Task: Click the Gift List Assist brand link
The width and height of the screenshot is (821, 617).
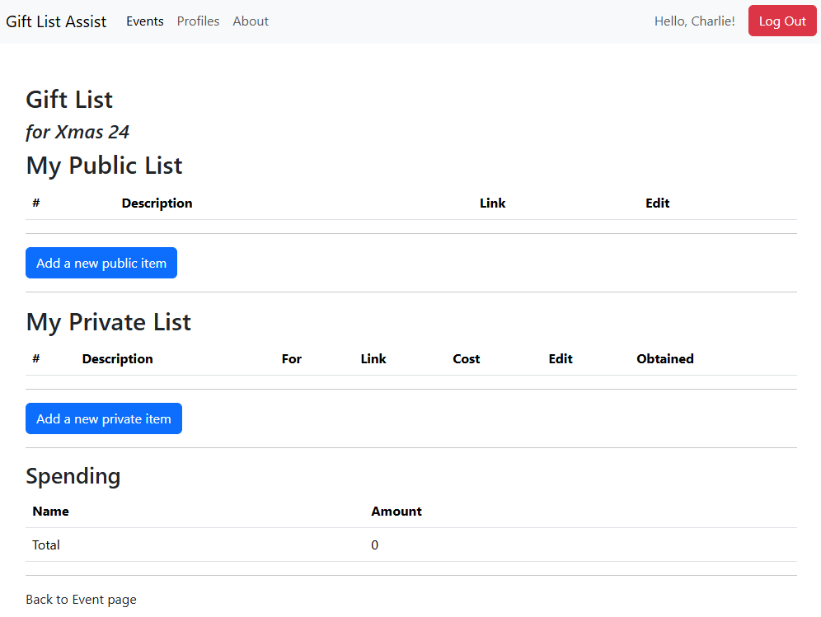Action: 56,21
